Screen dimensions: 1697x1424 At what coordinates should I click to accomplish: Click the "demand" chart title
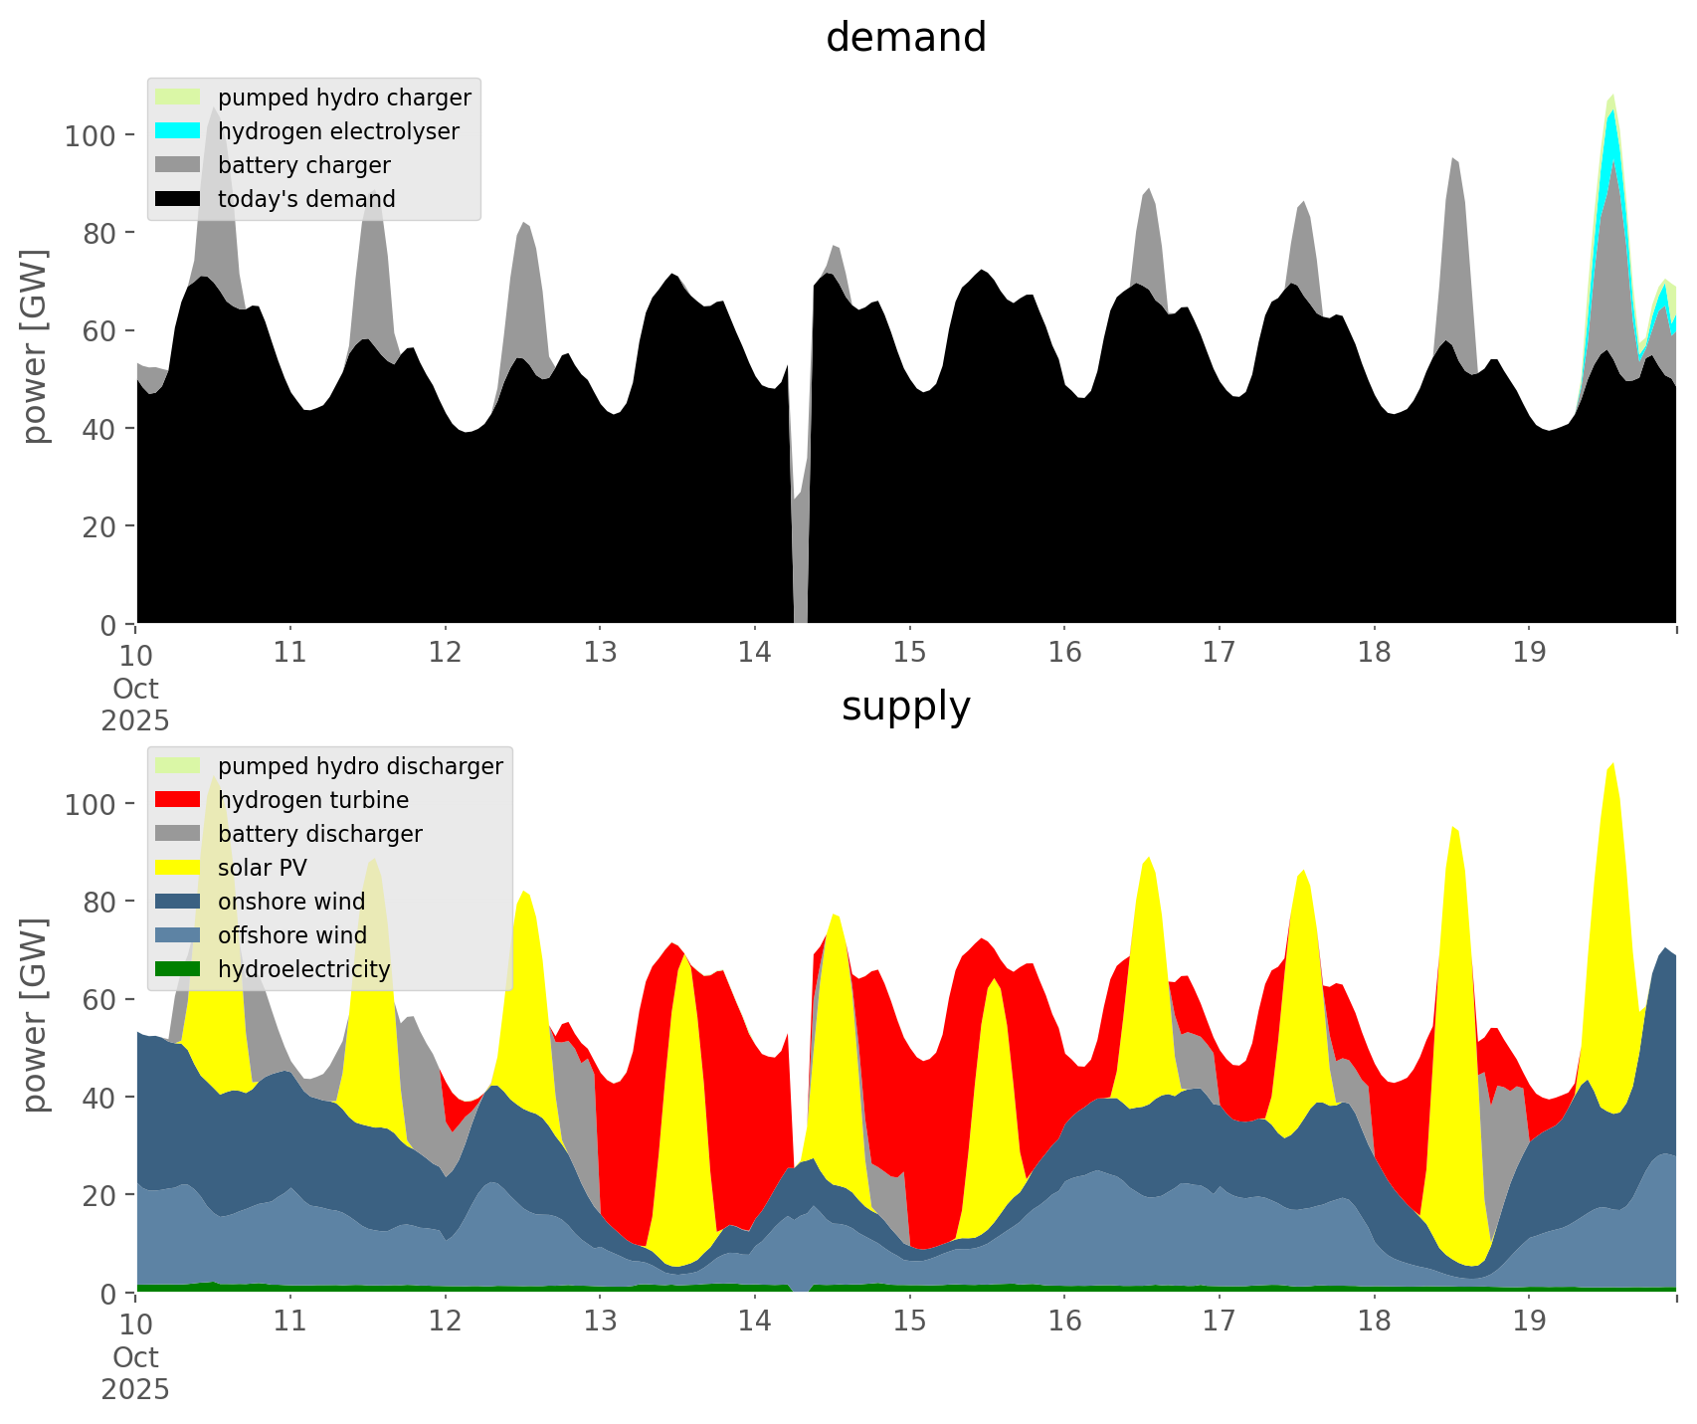click(905, 38)
